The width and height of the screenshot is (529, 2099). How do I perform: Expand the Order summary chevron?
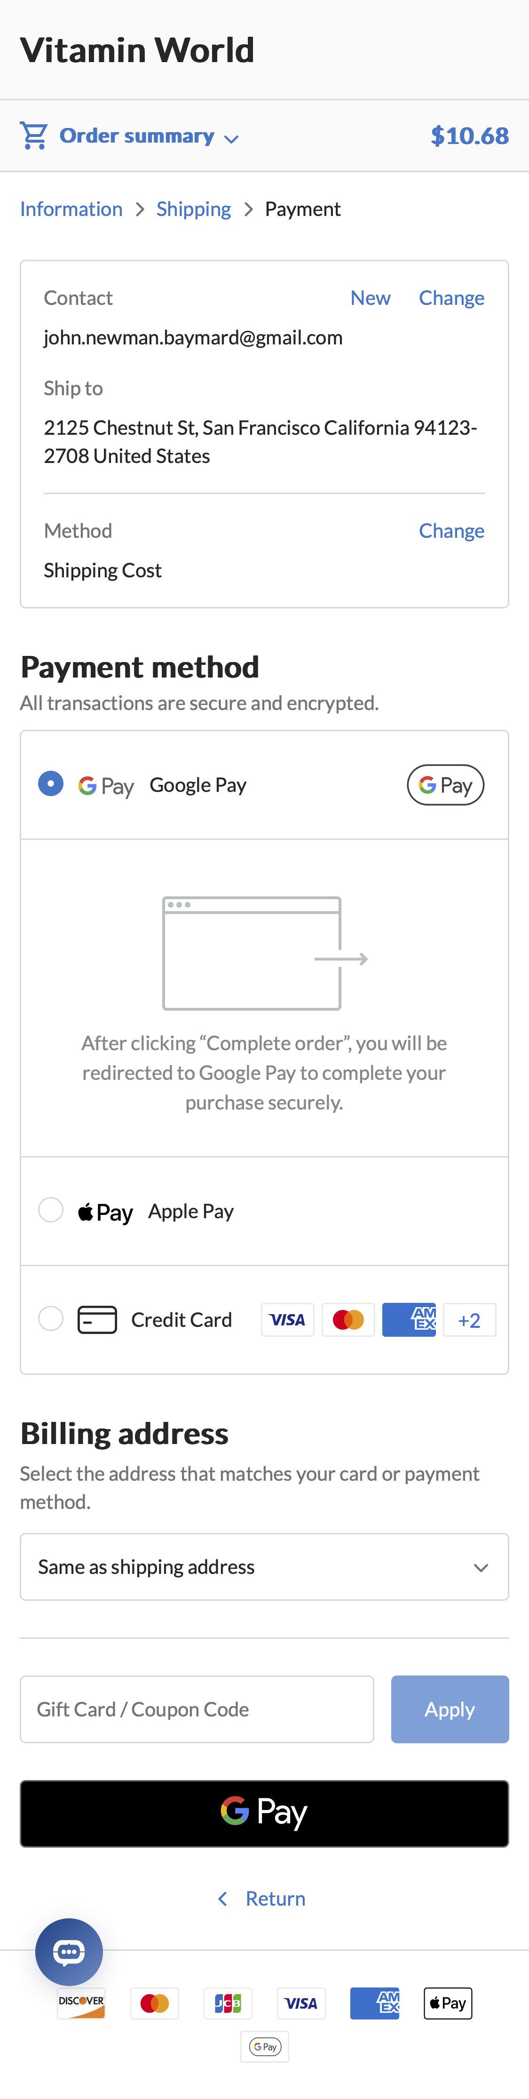click(x=231, y=138)
